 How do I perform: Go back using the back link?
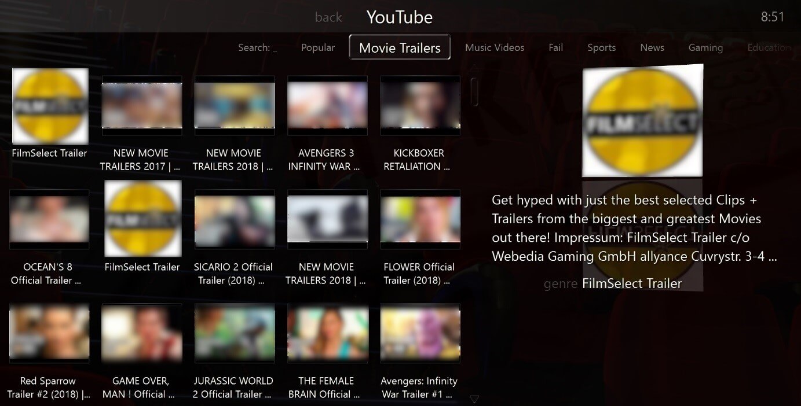328,17
